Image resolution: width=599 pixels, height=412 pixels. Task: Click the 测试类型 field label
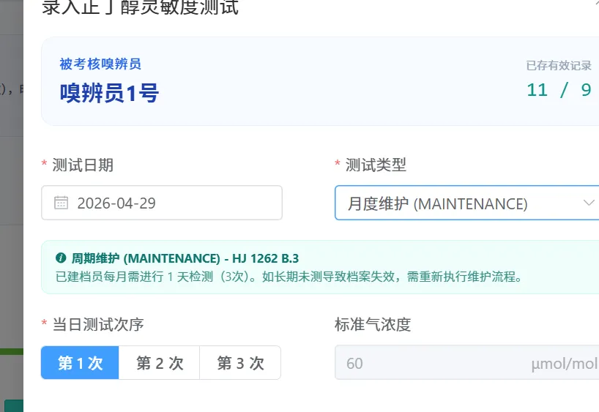point(376,165)
